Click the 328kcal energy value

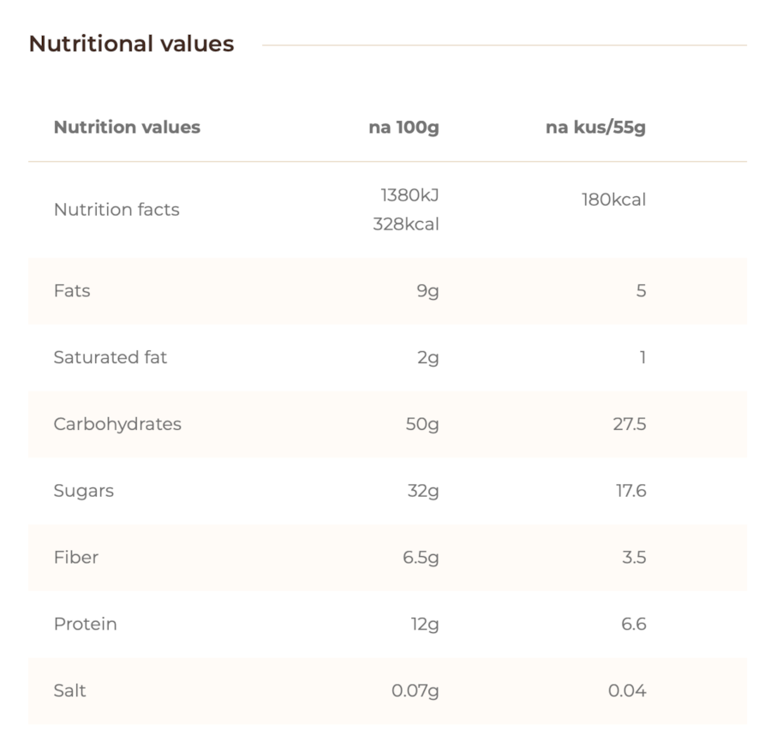point(406,224)
